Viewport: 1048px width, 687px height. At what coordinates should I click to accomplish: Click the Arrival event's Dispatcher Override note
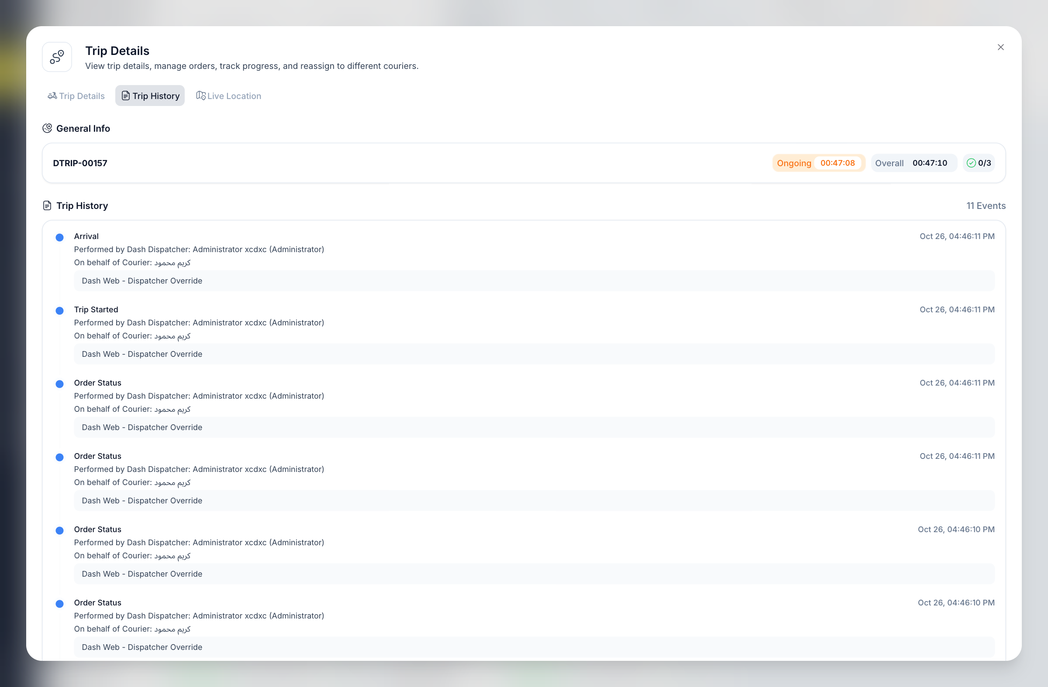534,280
